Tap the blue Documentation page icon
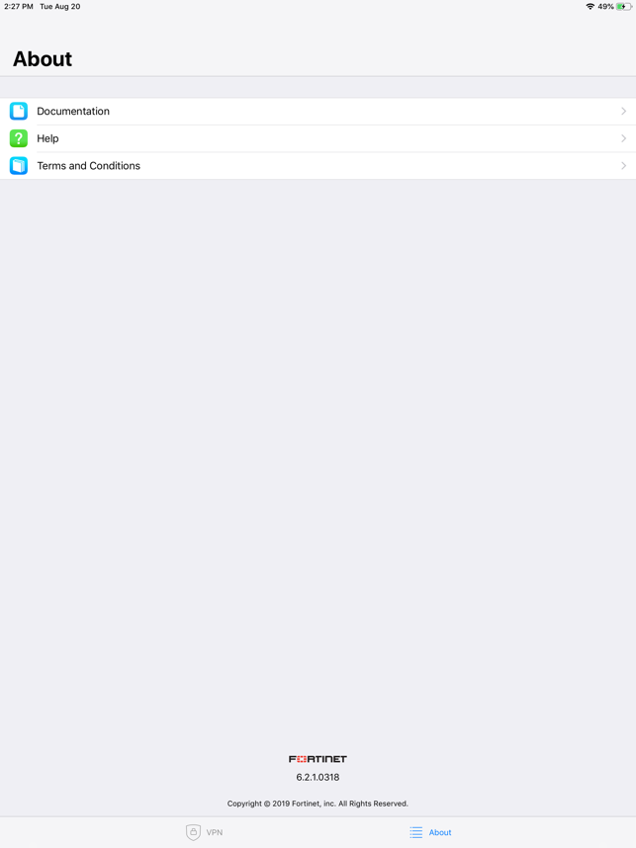Viewport: 636px width, 848px height. (19, 111)
